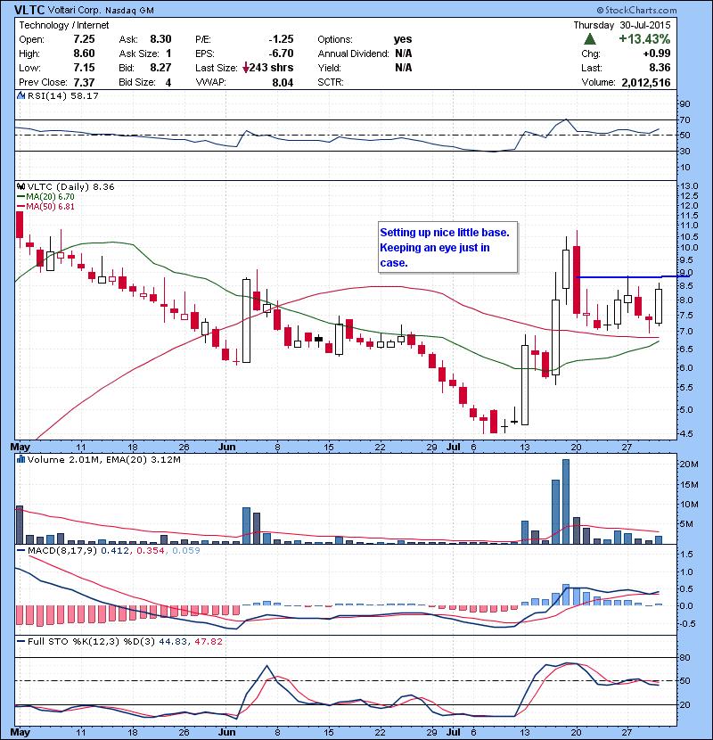Click the candlestick icon beside VLTC (Daily)
This screenshot has height=740, width=713.
tap(20, 187)
